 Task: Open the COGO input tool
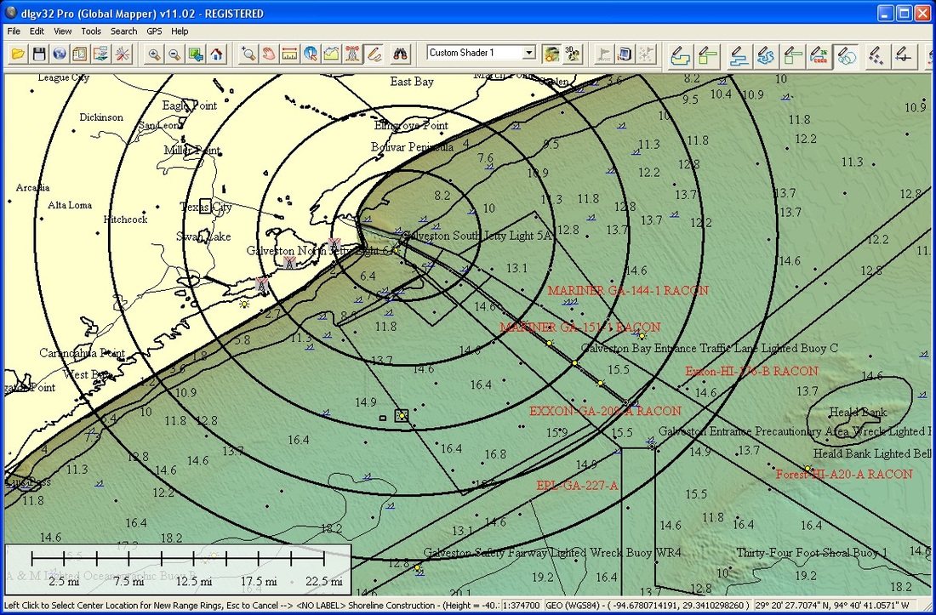coord(819,55)
